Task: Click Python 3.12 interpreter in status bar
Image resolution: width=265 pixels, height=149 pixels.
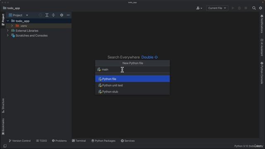Action: pyautogui.click(x=248, y=146)
